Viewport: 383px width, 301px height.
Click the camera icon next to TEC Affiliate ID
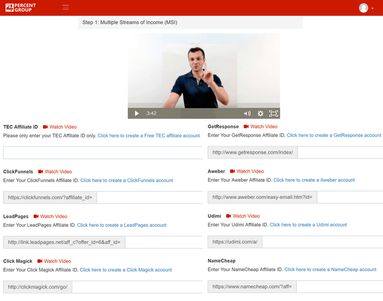coord(45,127)
